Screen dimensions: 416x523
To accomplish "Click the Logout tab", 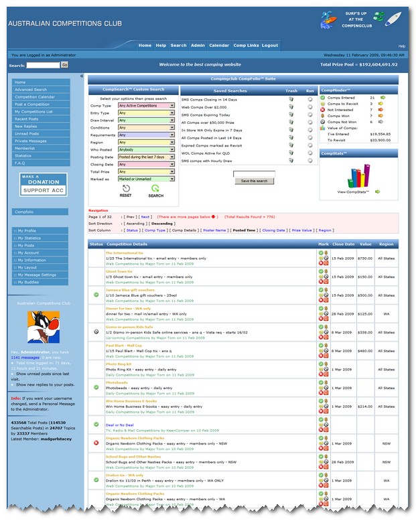I will click(270, 46).
